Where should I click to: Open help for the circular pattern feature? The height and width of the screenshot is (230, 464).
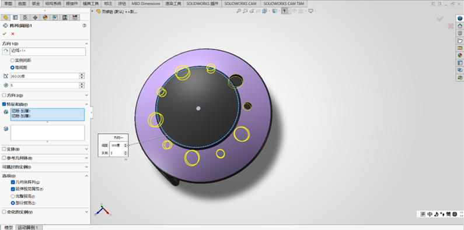pyautogui.click(x=84, y=26)
